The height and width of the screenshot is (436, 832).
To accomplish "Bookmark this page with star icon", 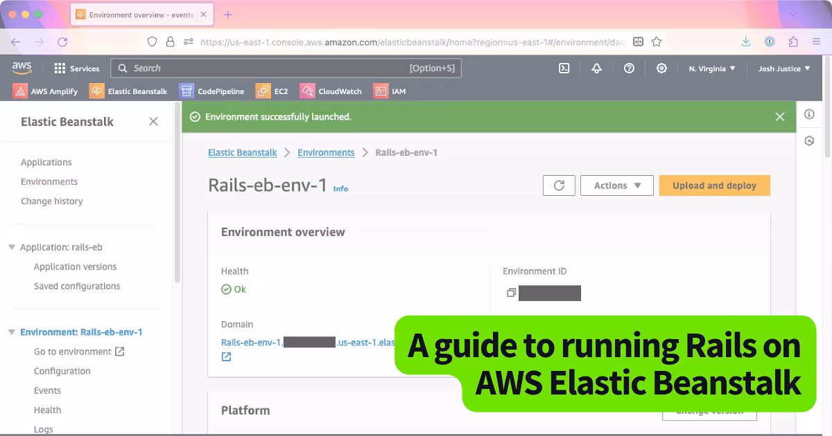I will pyautogui.click(x=657, y=42).
